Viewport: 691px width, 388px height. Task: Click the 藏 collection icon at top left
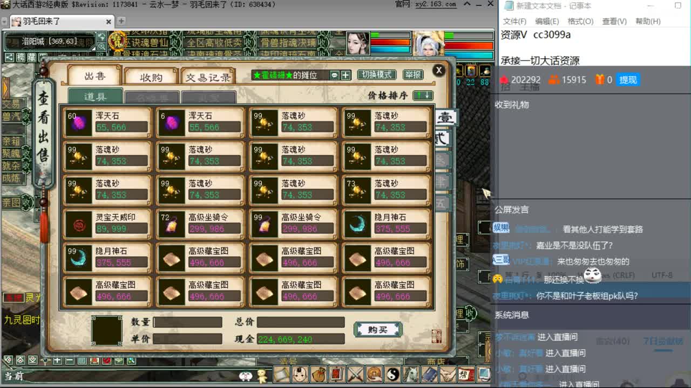point(32,57)
